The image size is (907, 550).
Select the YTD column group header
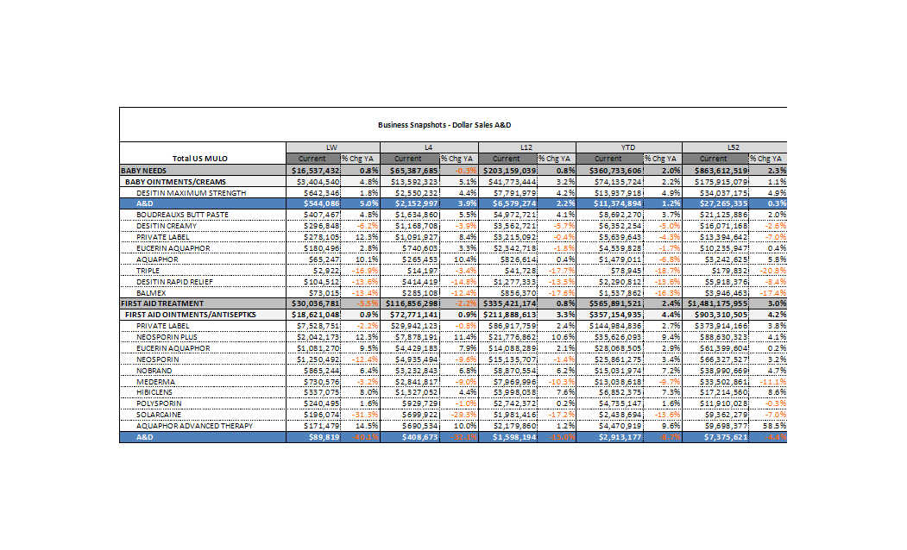pyautogui.click(x=622, y=148)
